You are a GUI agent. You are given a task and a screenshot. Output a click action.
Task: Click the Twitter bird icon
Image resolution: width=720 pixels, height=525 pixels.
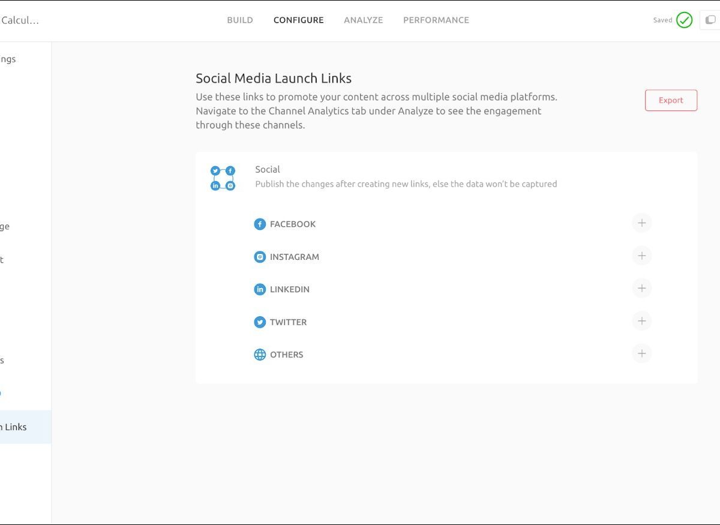pos(260,322)
